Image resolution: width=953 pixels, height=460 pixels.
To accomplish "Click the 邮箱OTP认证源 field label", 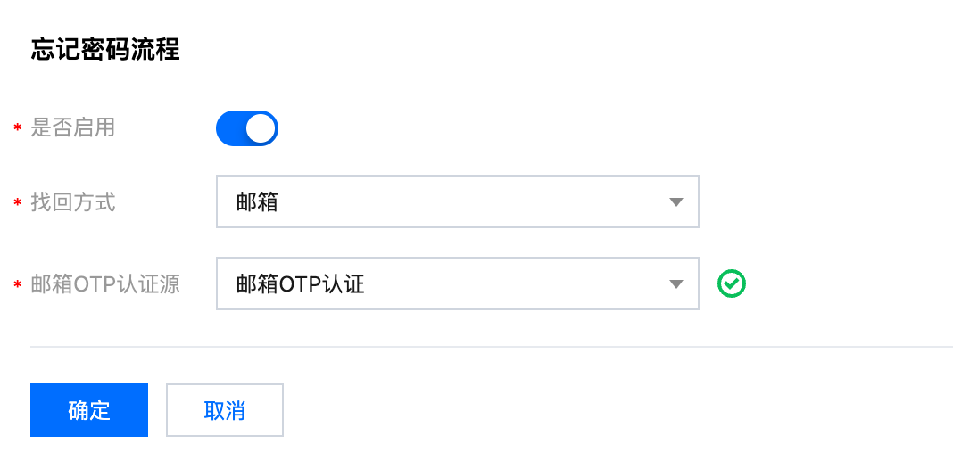I will coord(105,284).
